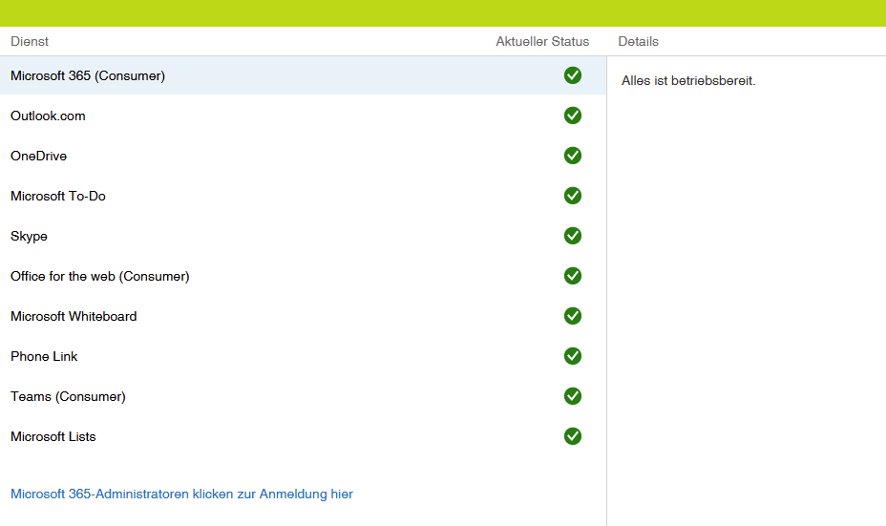The height and width of the screenshot is (526, 886).
Task: Open the Microsoft 365-Administratoren sign-in link
Action: (181, 494)
